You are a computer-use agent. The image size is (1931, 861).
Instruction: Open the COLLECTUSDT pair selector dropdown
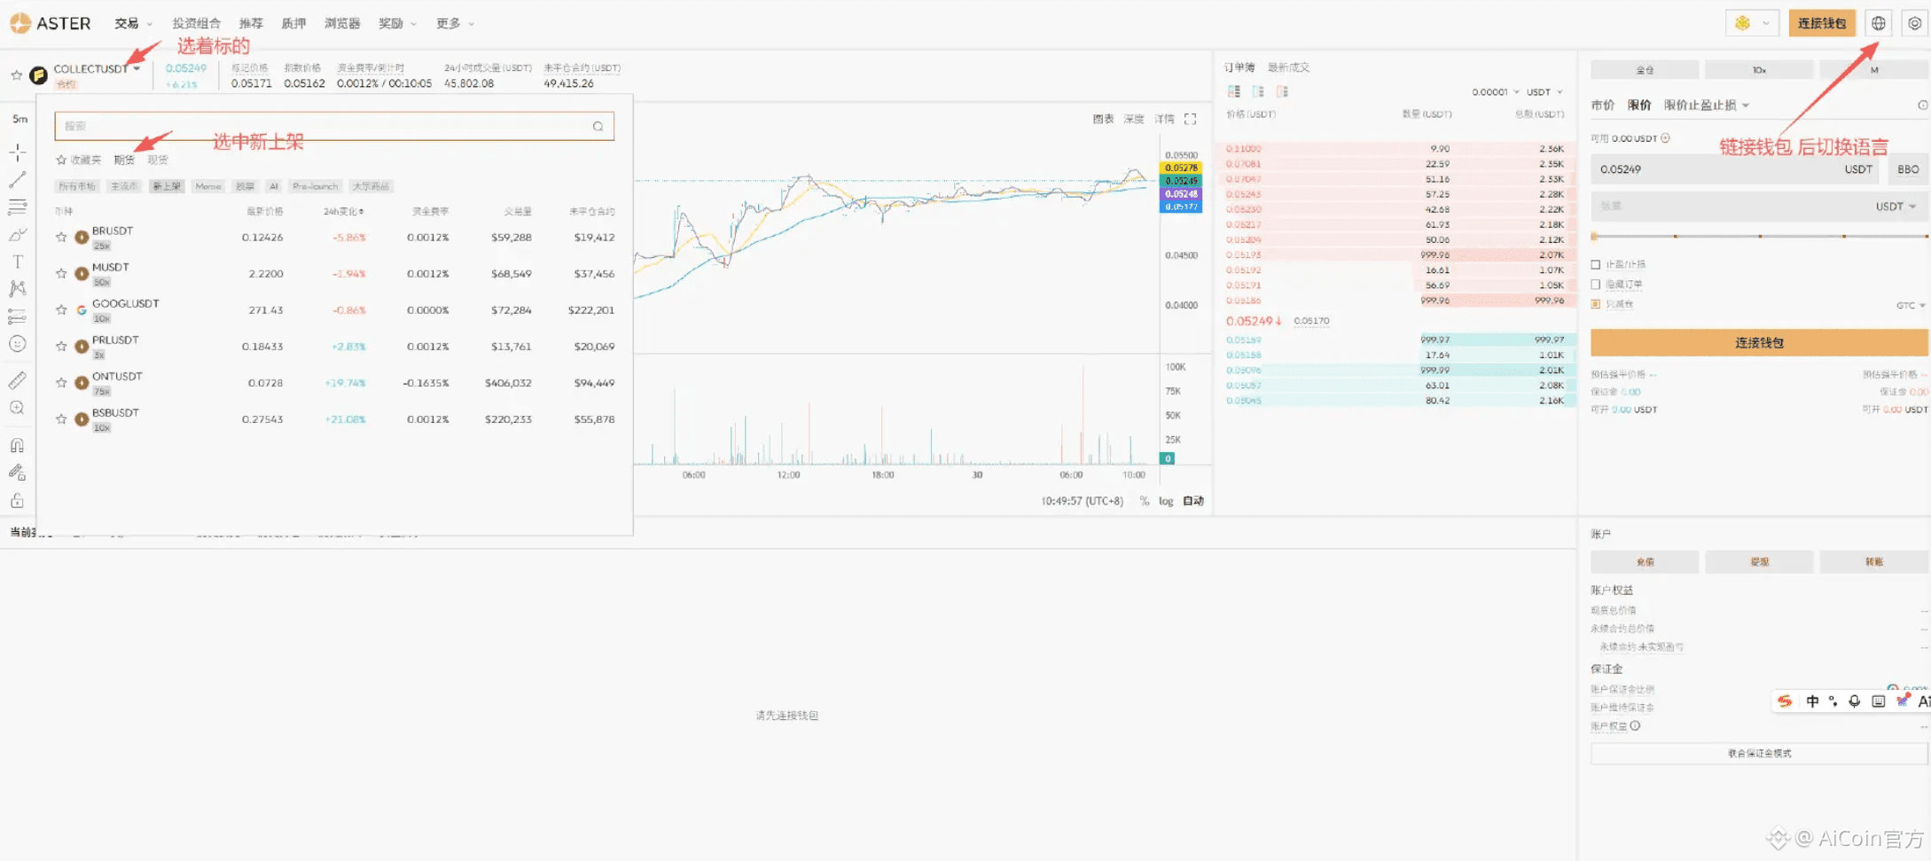pyautogui.click(x=96, y=67)
